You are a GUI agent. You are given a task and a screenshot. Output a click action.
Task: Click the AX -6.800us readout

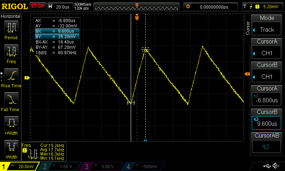tap(56, 21)
